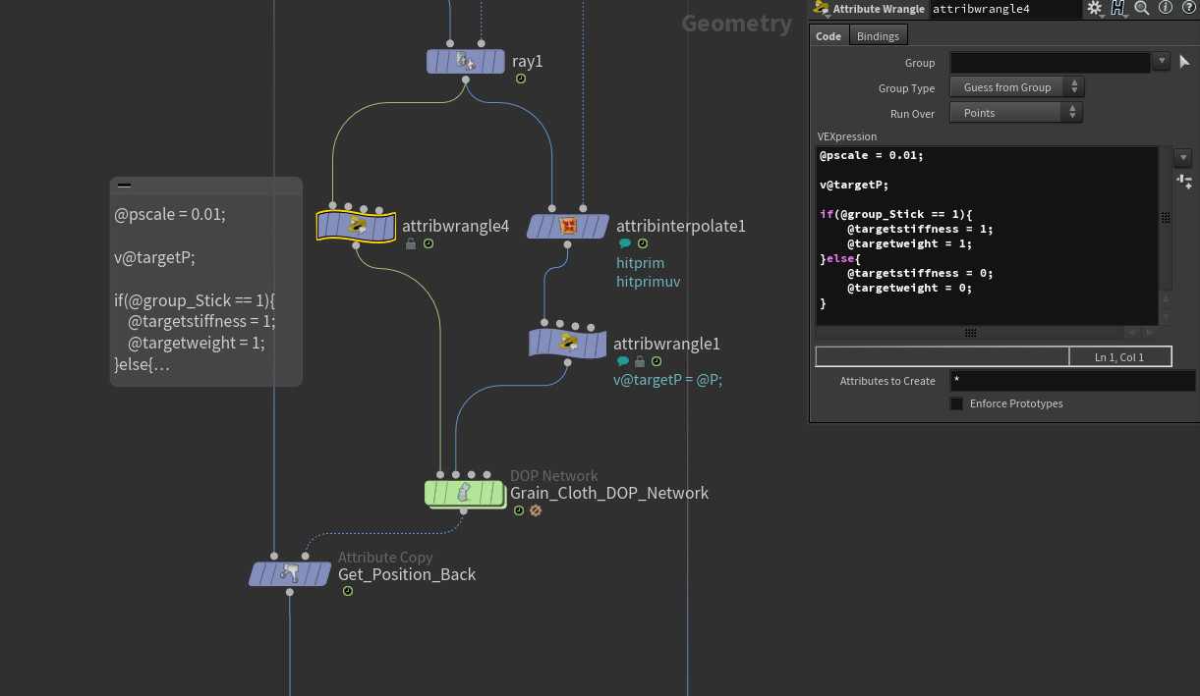
Task: Click the Houdini H presets icon
Action: pos(1118,8)
